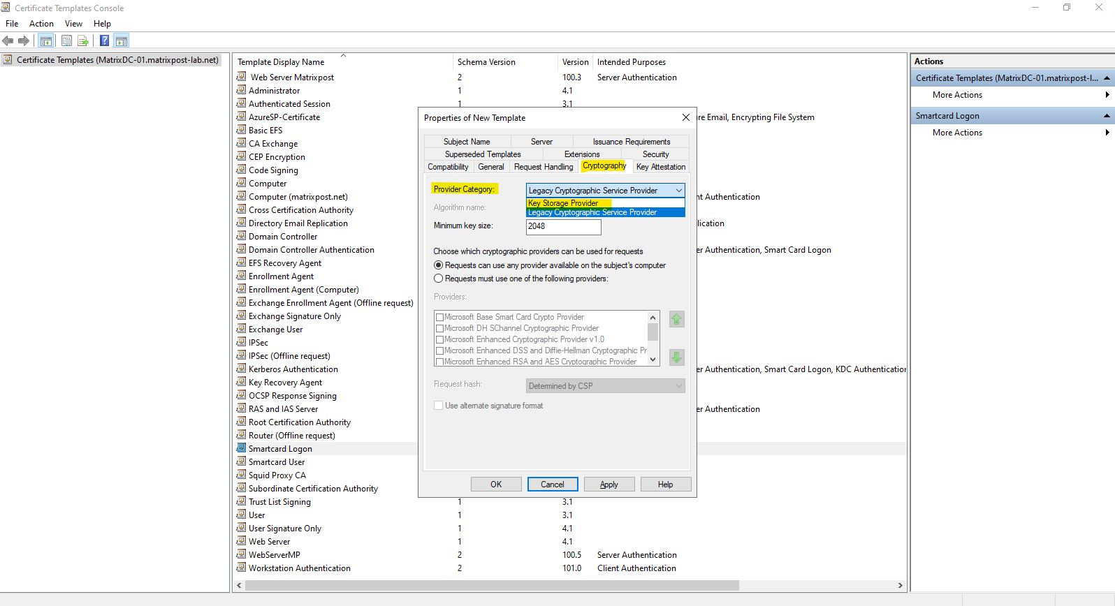The width and height of the screenshot is (1115, 606).
Task: Click the WebServerMP template icon
Action: tap(241, 554)
